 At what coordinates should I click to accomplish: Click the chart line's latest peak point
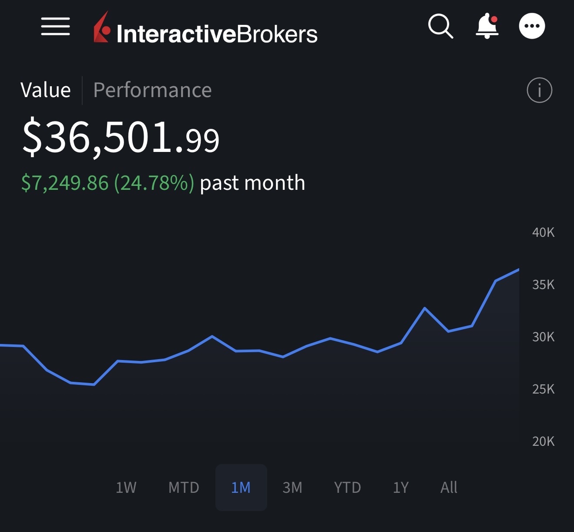[x=518, y=270]
